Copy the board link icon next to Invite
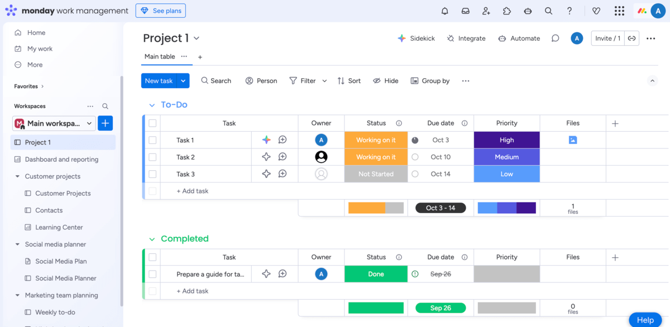This screenshot has width=670, height=327. click(x=631, y=38)
